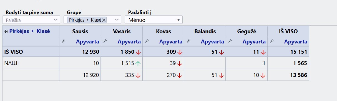Click red down arrow next to 1 850

138,52
